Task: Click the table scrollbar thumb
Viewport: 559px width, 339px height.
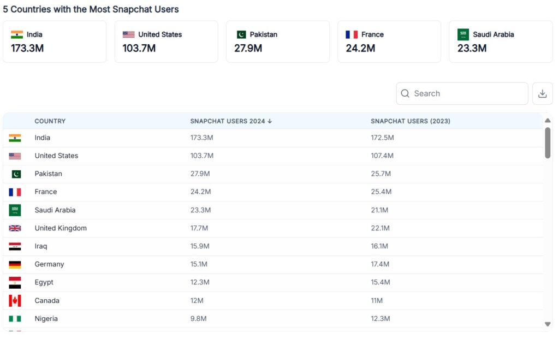Action: (548, 143)
